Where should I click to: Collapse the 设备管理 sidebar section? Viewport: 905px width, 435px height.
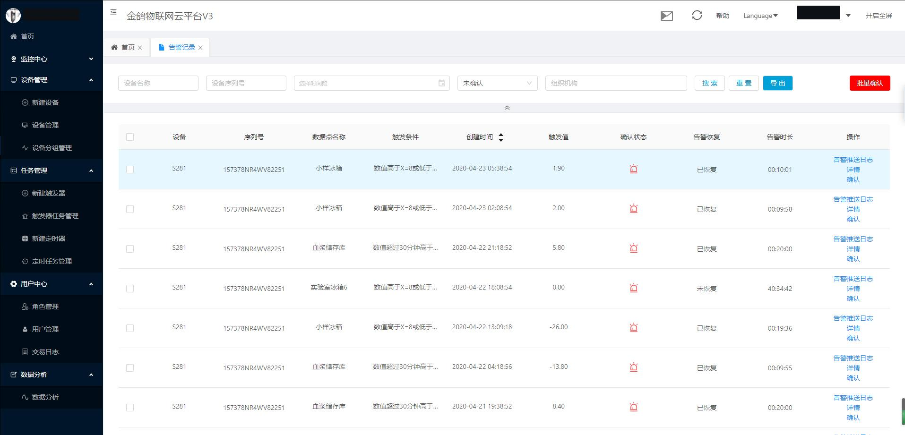(52, 80)
